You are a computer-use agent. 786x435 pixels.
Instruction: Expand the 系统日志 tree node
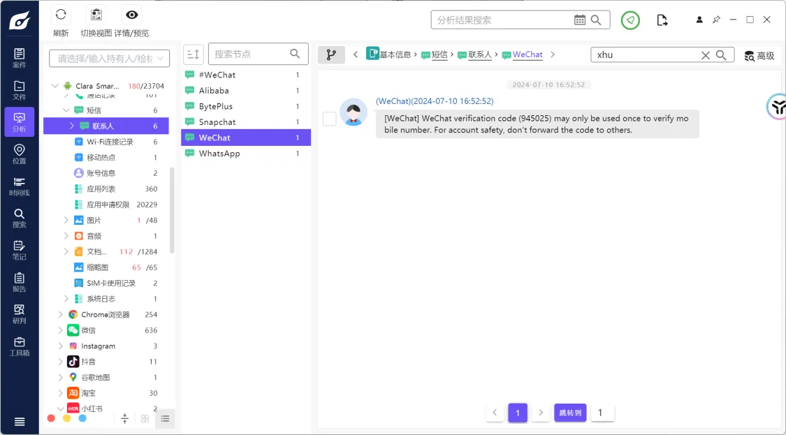[x=66, y=299]
